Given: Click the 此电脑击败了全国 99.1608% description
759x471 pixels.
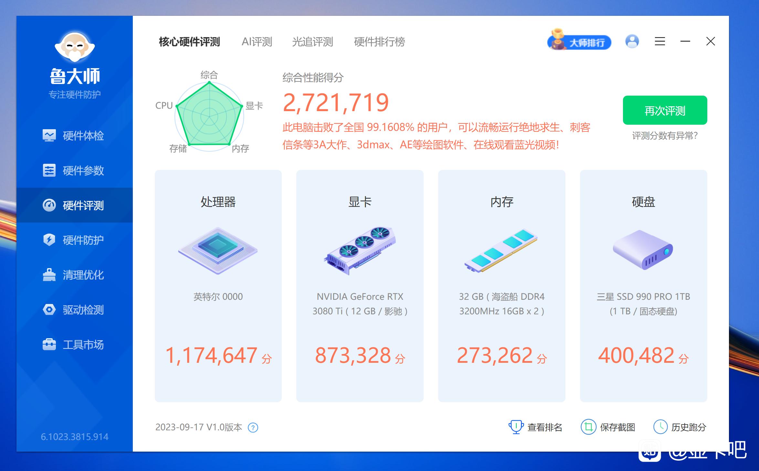Looking at the screenshot, I should click(x=437, y=136).
